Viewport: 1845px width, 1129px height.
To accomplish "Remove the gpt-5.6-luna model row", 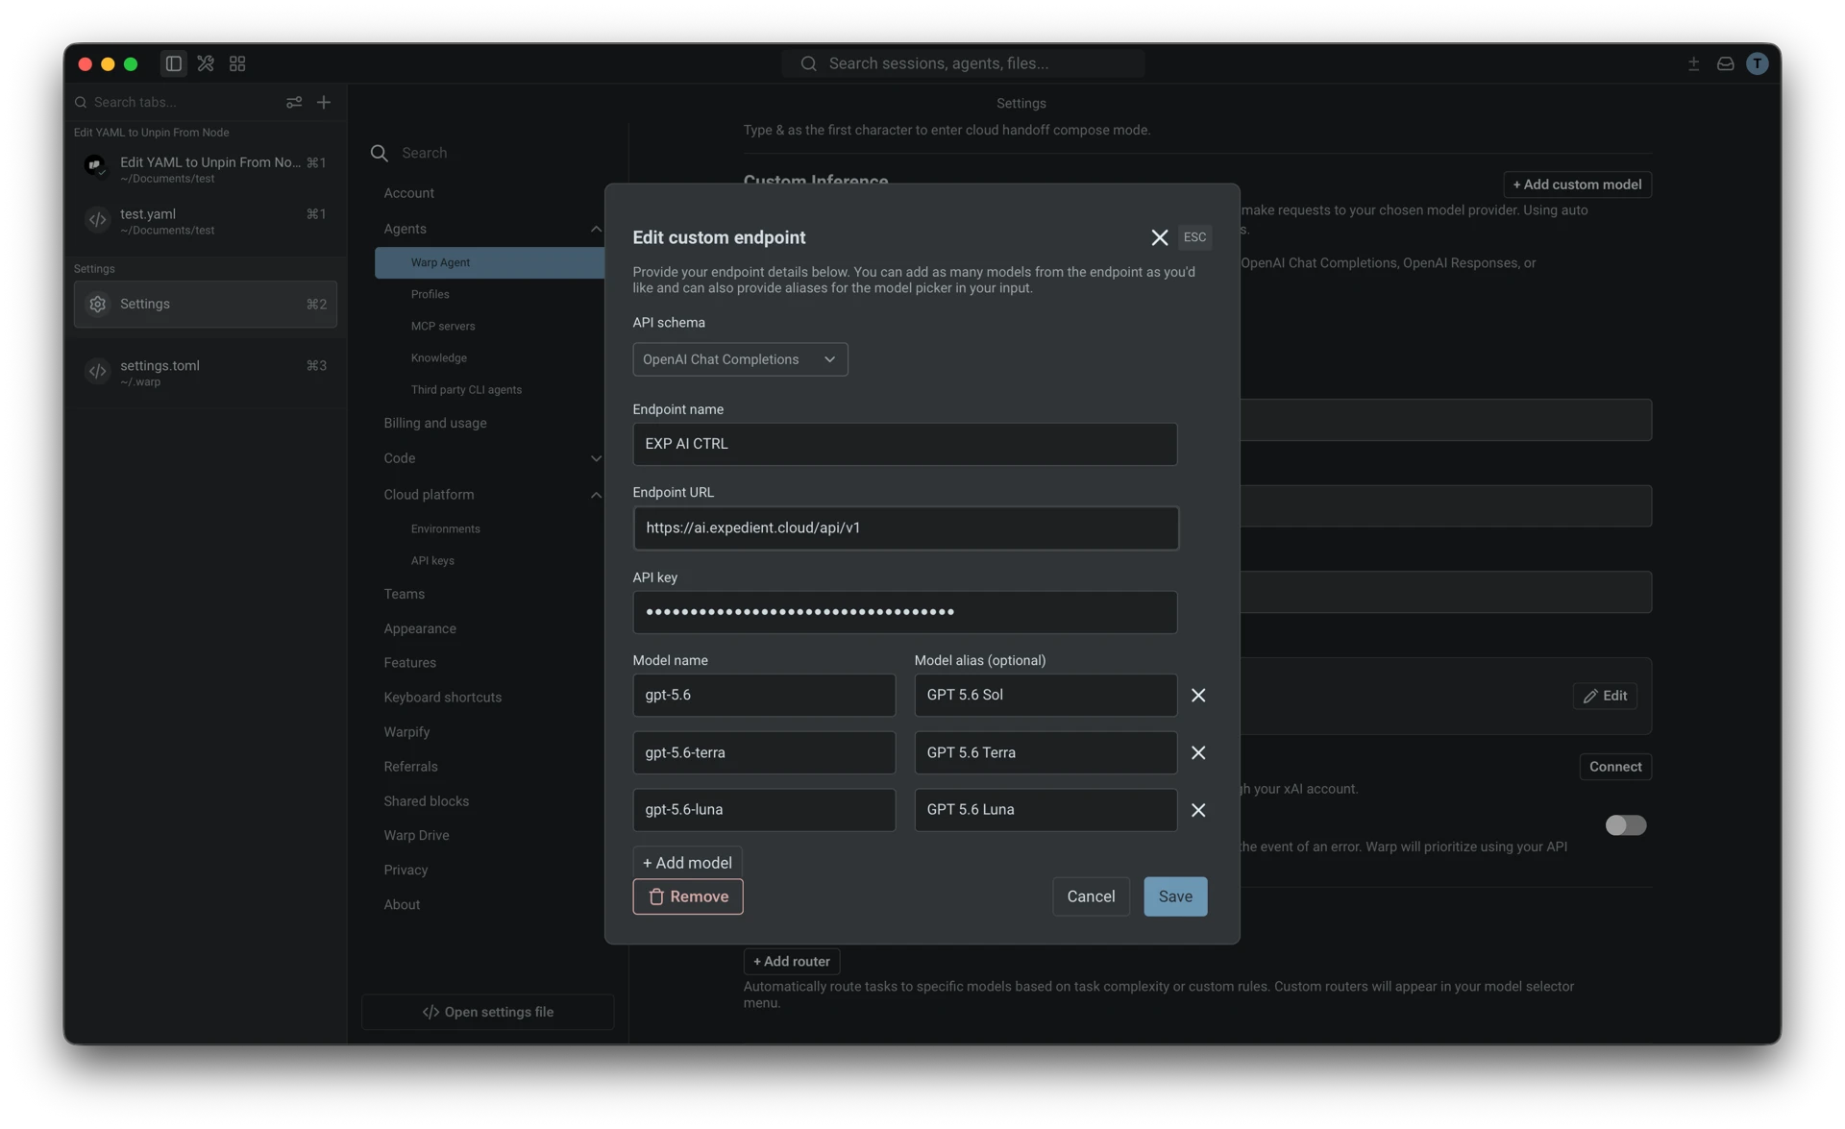I will coord(1197,810).
